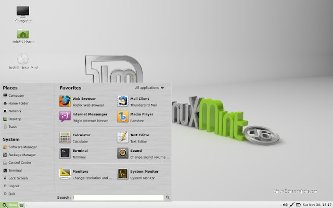Launch Software Manager from System list
The image size is (333, 208).
[20, 147]
